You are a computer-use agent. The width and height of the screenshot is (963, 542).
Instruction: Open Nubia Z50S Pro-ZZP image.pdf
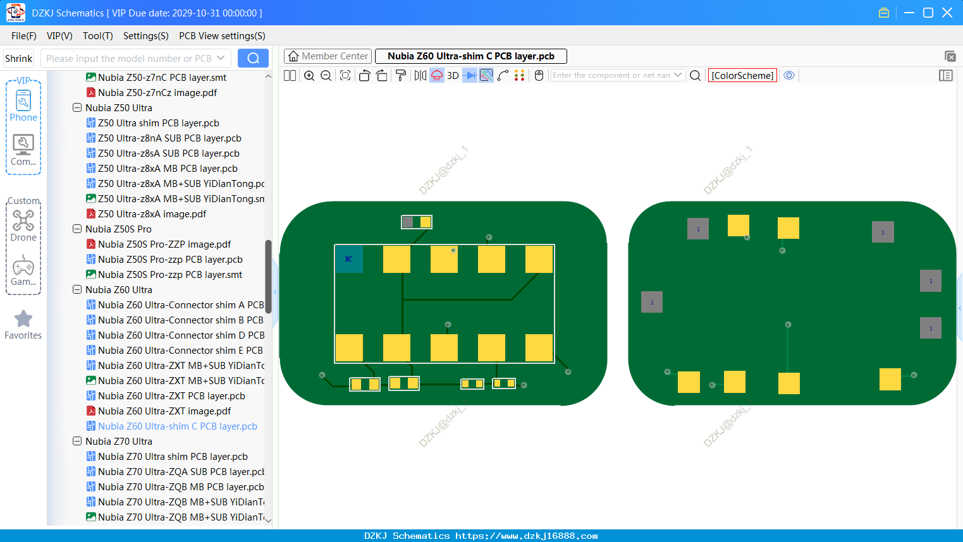[164, 244]
